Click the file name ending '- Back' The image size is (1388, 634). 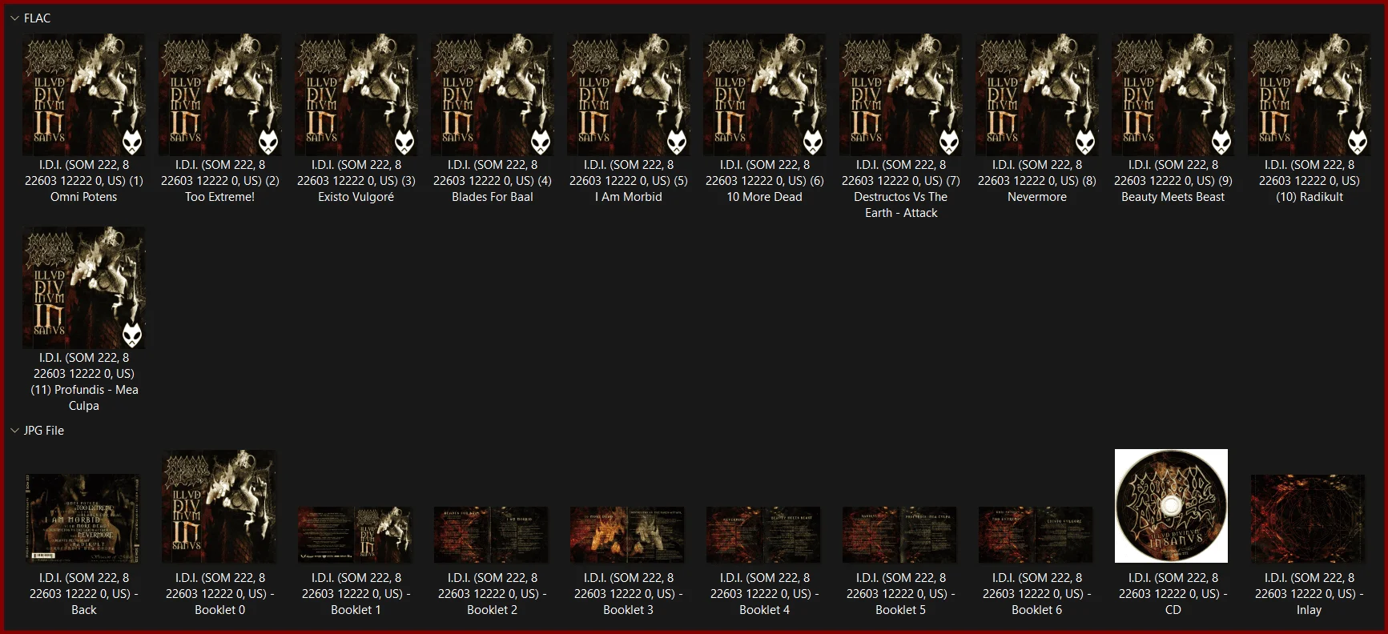coord(84,594)
